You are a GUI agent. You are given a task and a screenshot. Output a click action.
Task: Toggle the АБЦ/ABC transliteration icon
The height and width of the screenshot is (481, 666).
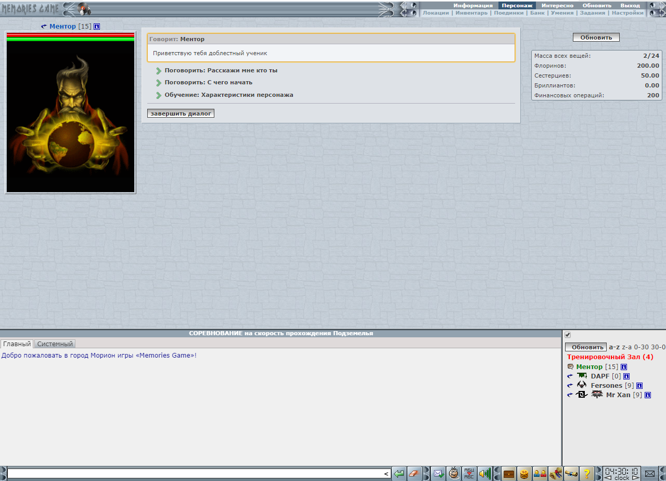click(x=469, y=474)
